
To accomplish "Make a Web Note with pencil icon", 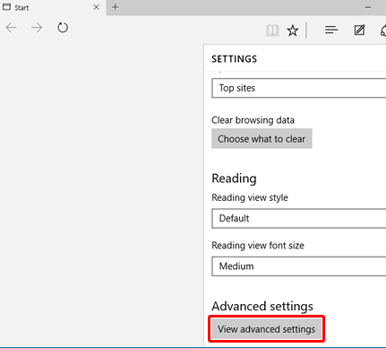I will pyautogui.click(x=359, y=30).
